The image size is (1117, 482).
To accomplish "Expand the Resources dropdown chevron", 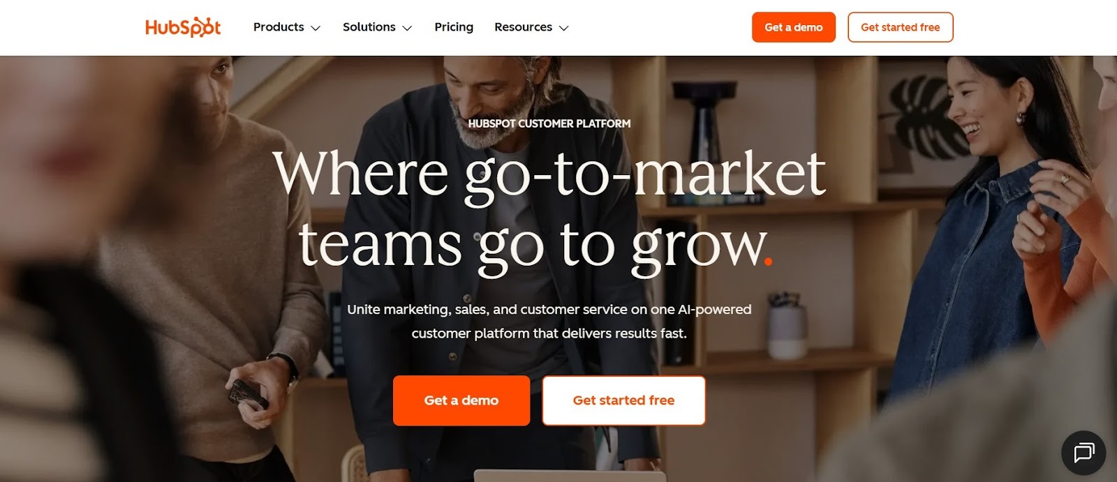I will pos(564,28).
